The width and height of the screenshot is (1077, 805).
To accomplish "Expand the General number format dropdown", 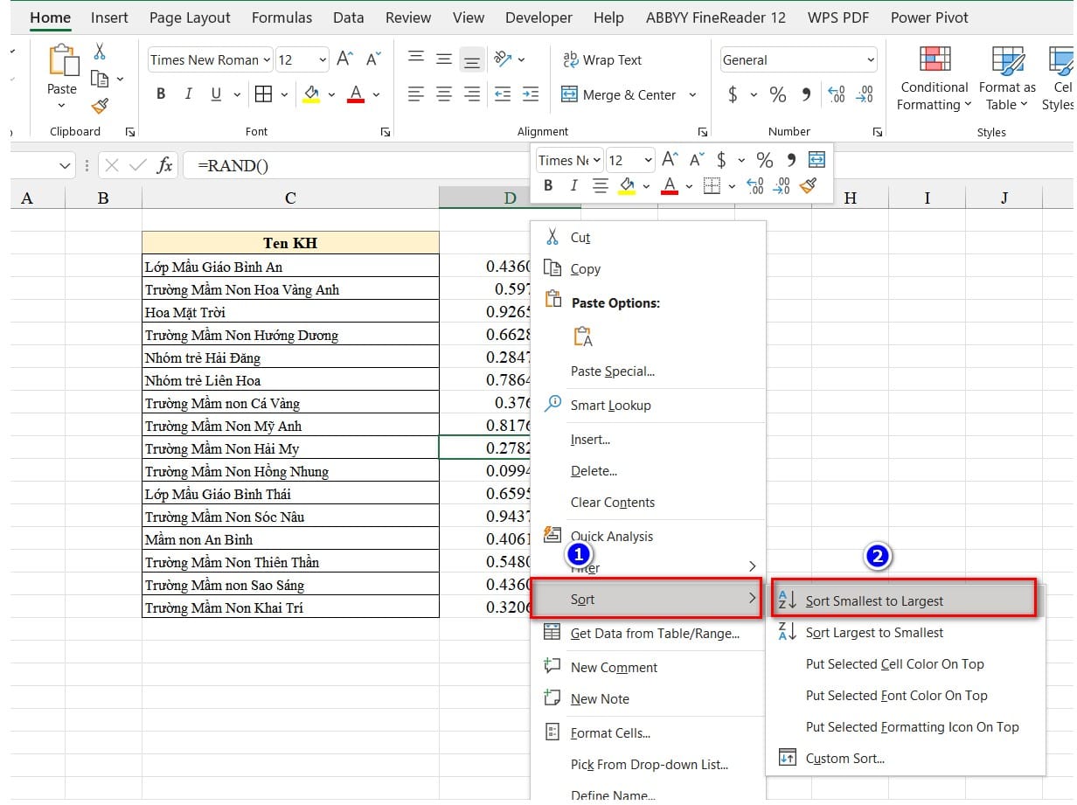I will tap(870, 59).
